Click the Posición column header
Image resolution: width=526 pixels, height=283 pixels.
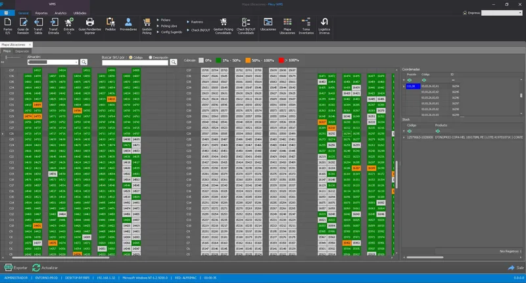click(x=412, y=74)
